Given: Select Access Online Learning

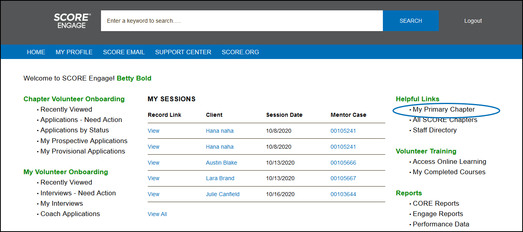Looking at the screenshot, I should (449, 161).
